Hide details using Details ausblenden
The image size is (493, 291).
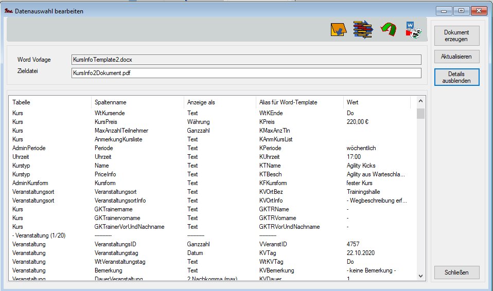pyautogui.click(x=456, y=77)
